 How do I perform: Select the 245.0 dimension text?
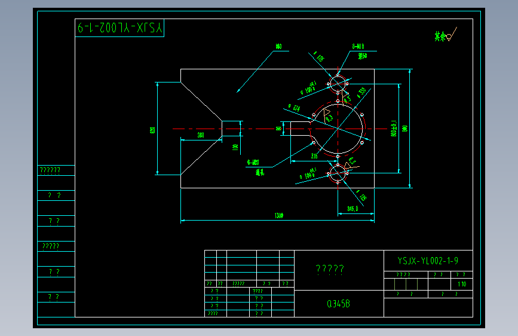(x=353, y=209)
